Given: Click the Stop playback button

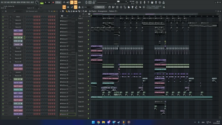Looking at the screenshot, I should point(49,2).
